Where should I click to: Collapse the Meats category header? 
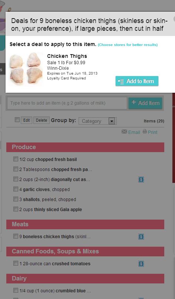click(x=85, y=224)
